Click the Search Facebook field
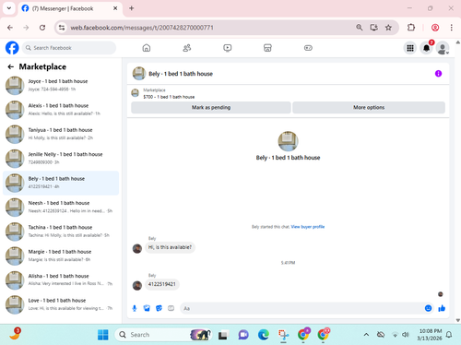The height and width of the screenshot is (345, 461). pyautogui.click(x=69, y=48)
